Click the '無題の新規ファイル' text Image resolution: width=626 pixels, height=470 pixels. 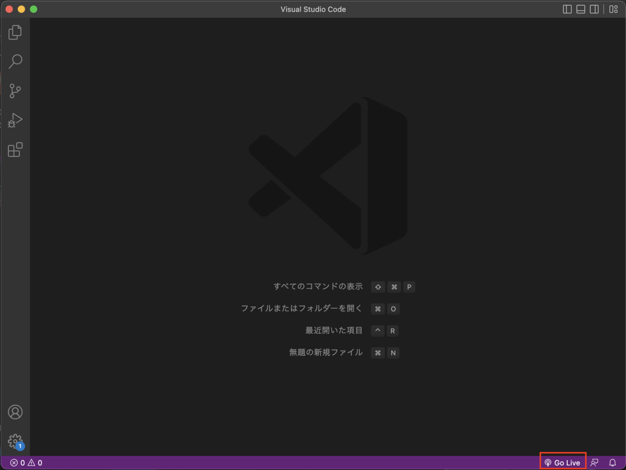326,352
